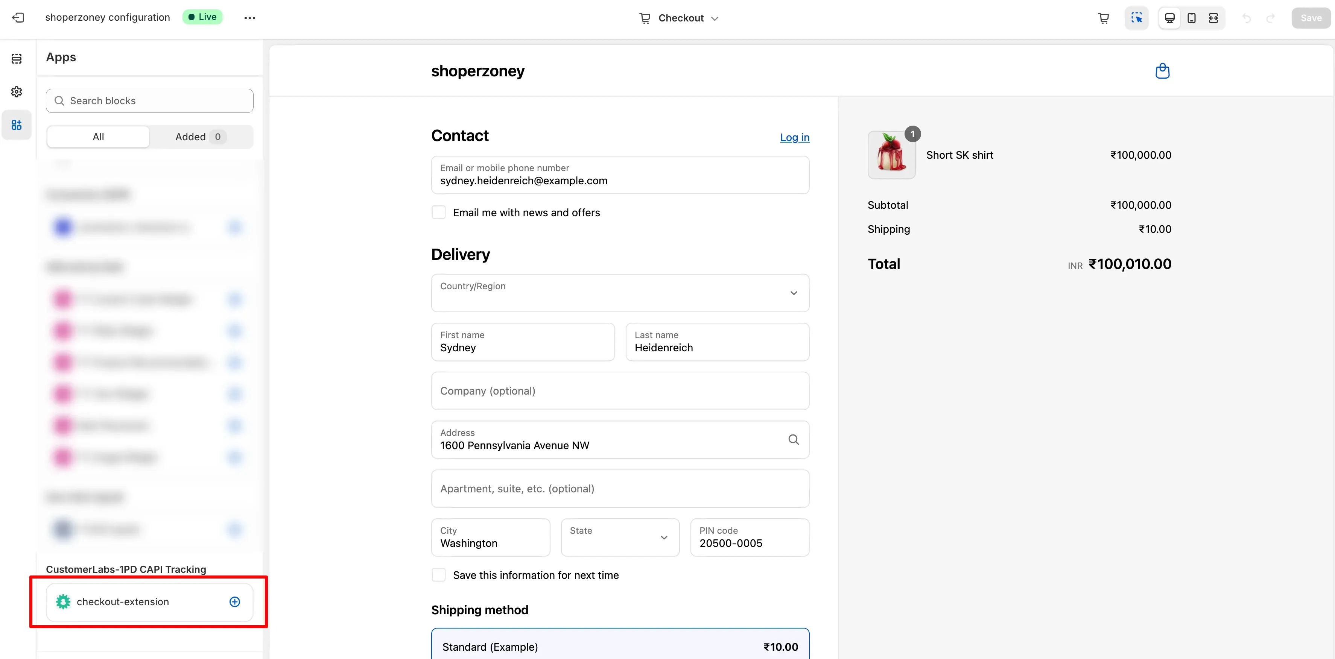Image resolution: width=1335 pixels, height=659 pixels.
Task: Click the Apartment, suite, etc. field
Action: [620, 489]
